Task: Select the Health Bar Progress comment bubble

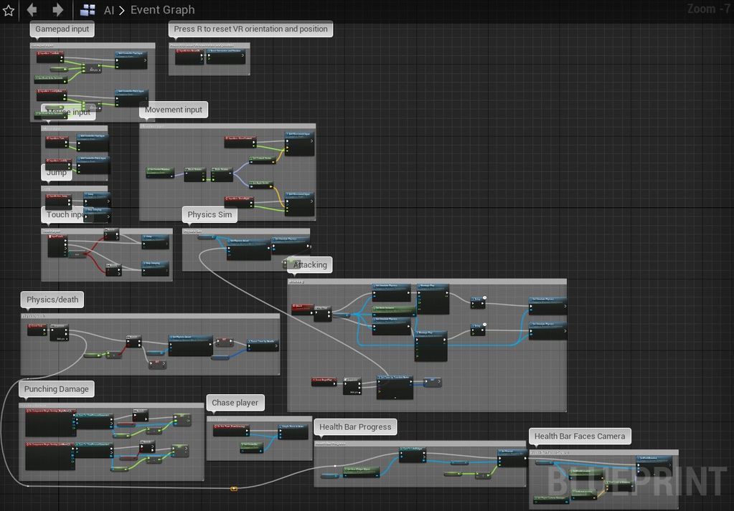Action: click(355, 427)
